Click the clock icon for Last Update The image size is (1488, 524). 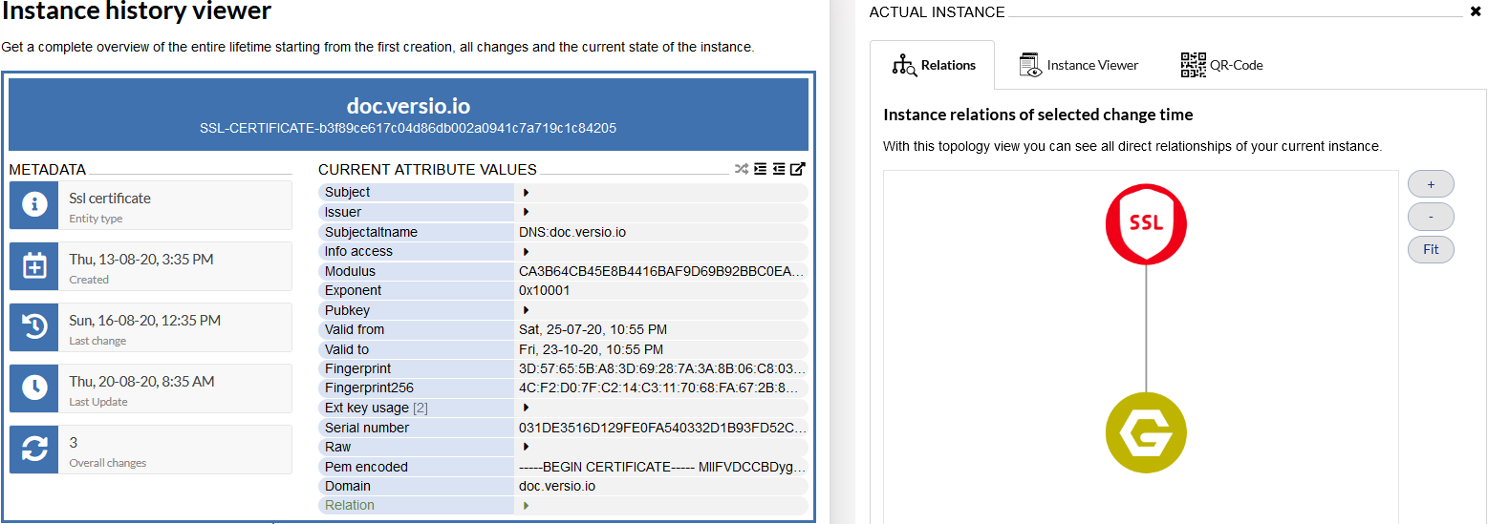pyautogui.click(x=34, y=388)
